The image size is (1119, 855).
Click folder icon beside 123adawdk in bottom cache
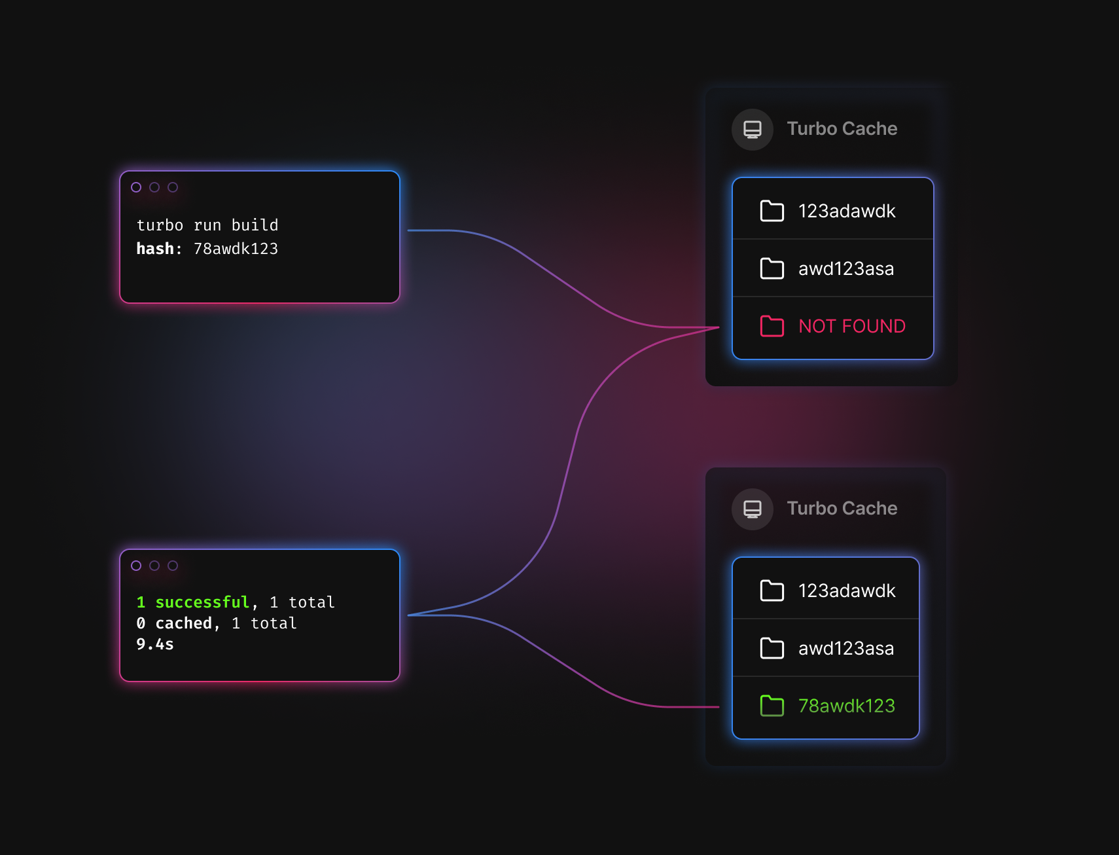click(x=772, y=591)
